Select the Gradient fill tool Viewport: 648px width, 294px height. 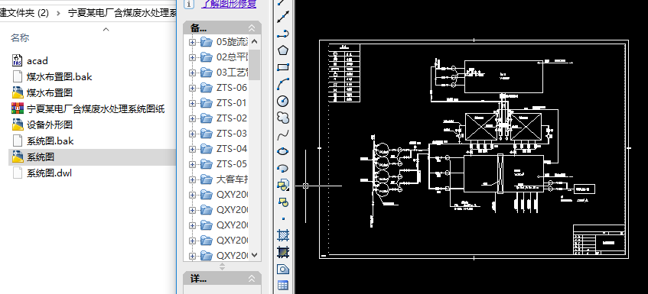283,252
